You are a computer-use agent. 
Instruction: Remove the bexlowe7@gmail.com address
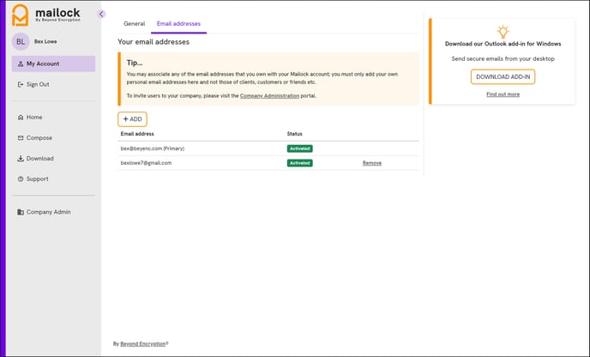372,163
